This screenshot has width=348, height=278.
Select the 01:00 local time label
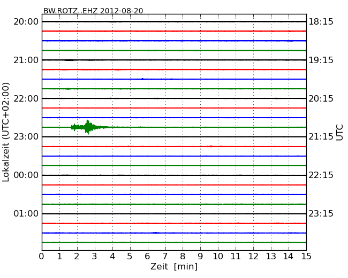(x=26, y=213)
